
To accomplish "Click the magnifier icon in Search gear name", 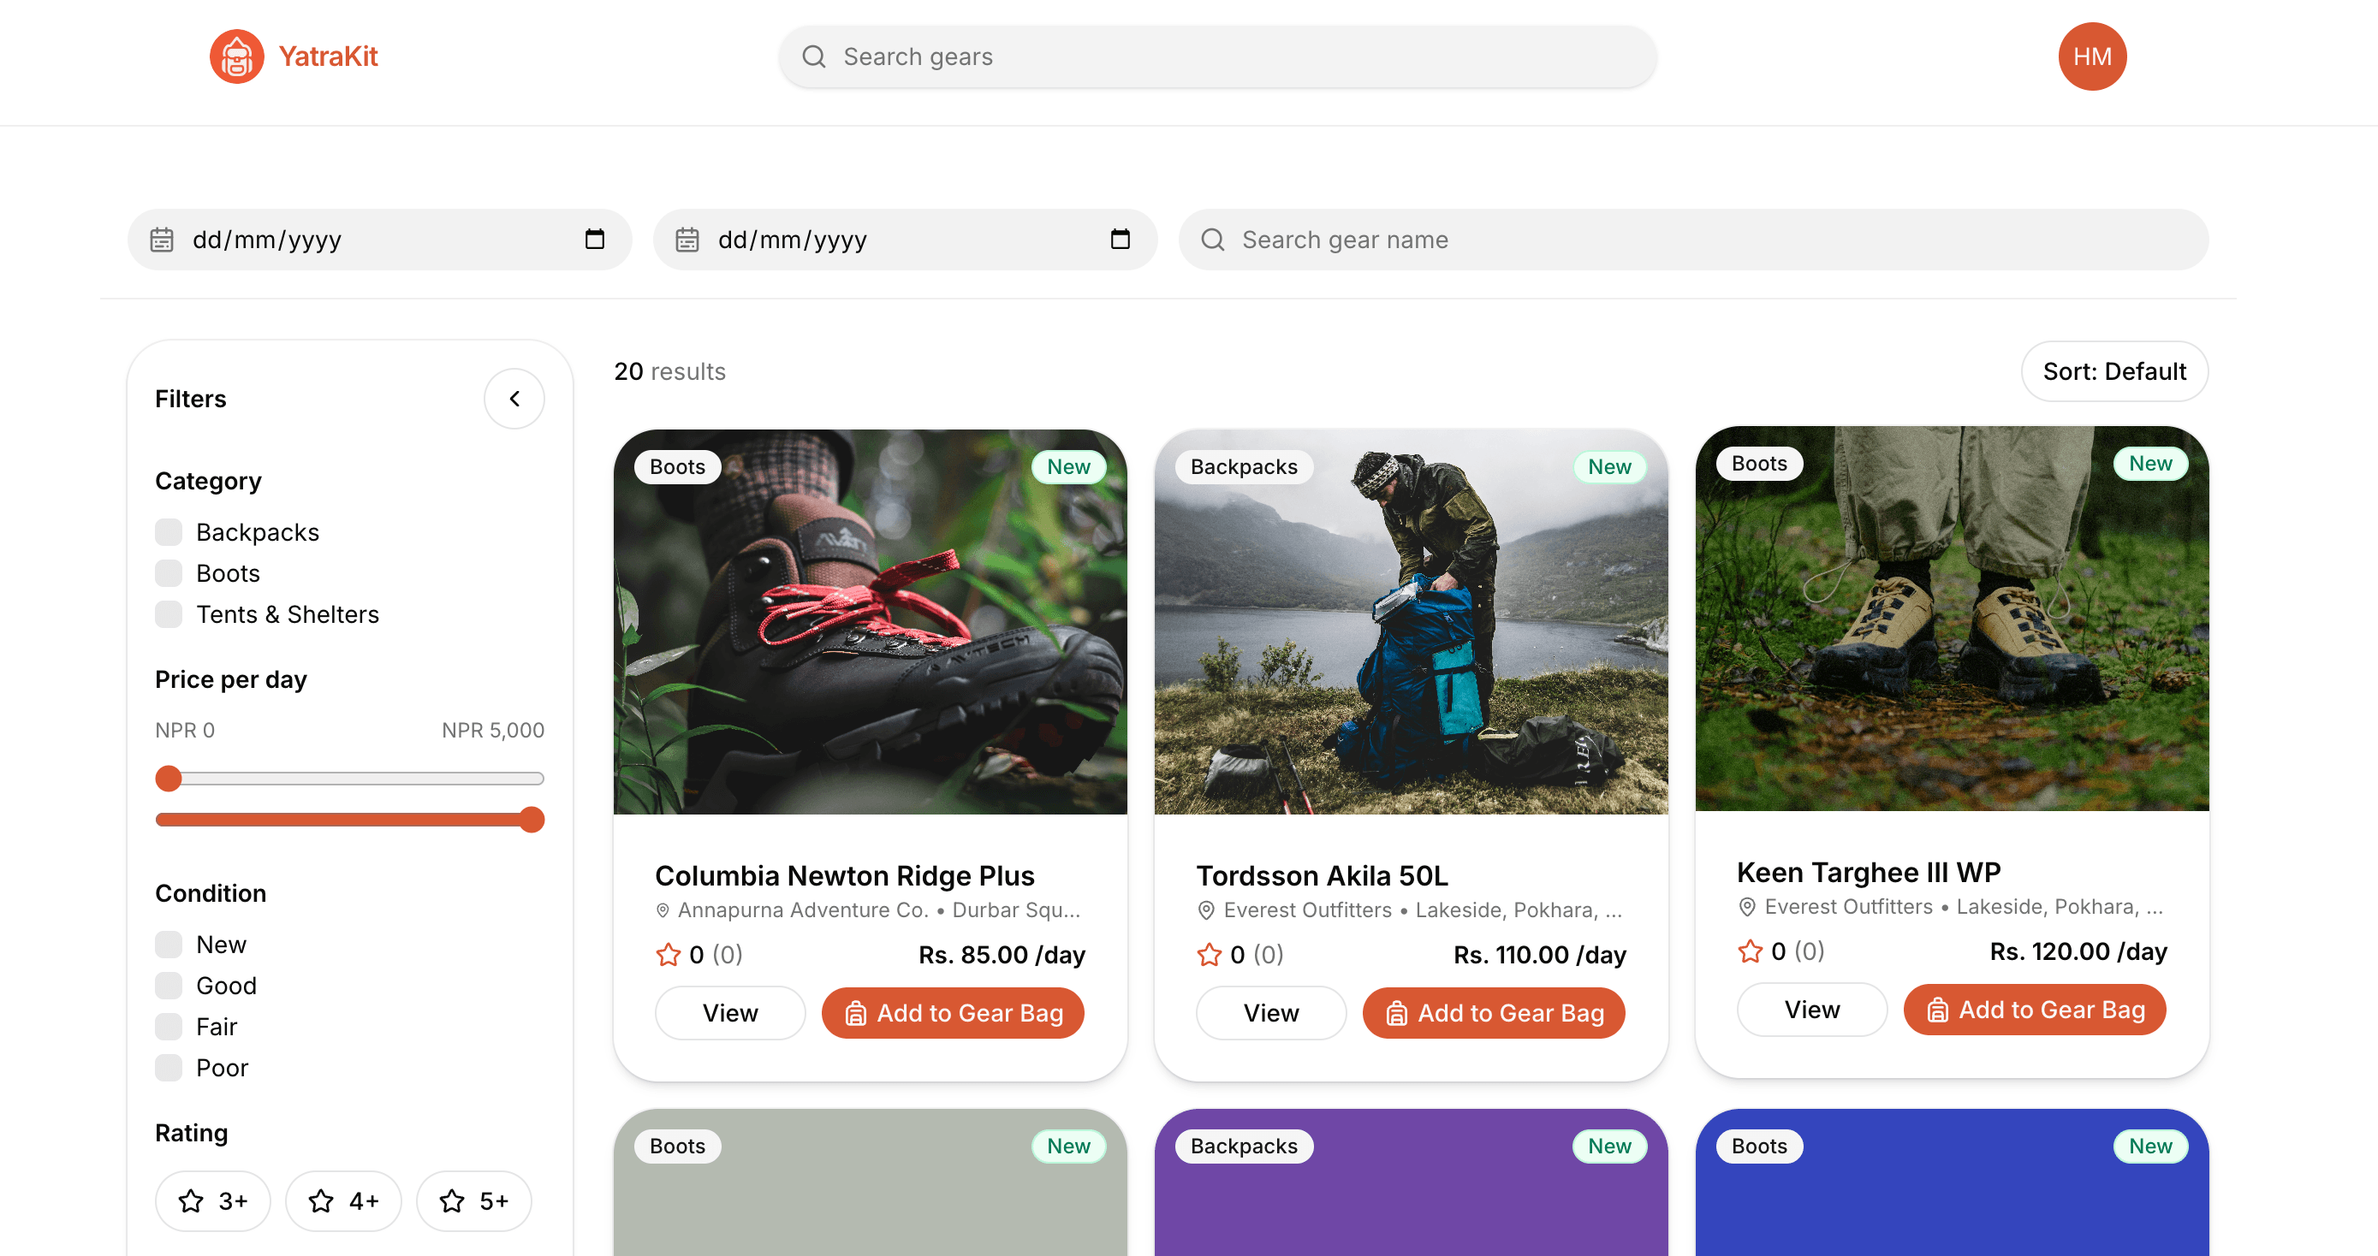I will pyautogui.click(x=1212, y=240).
